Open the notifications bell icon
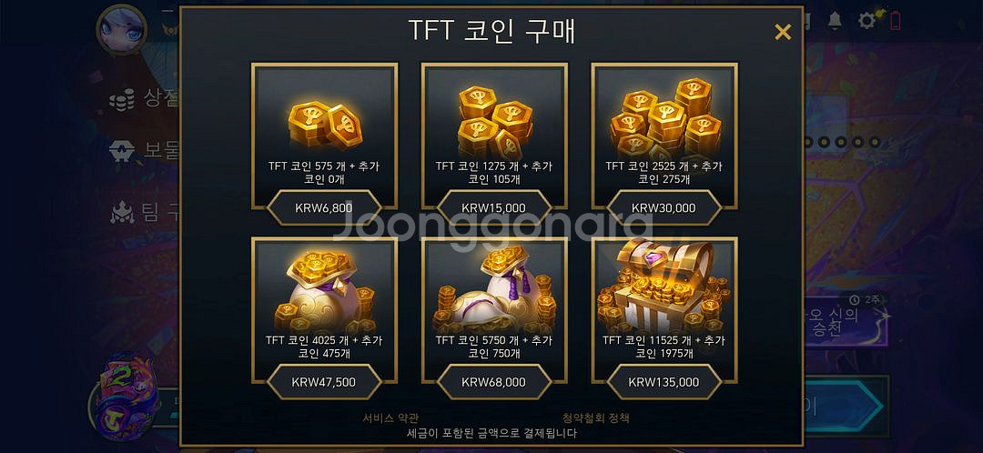This screenshot has width=983, height=453. click(835, 21)
